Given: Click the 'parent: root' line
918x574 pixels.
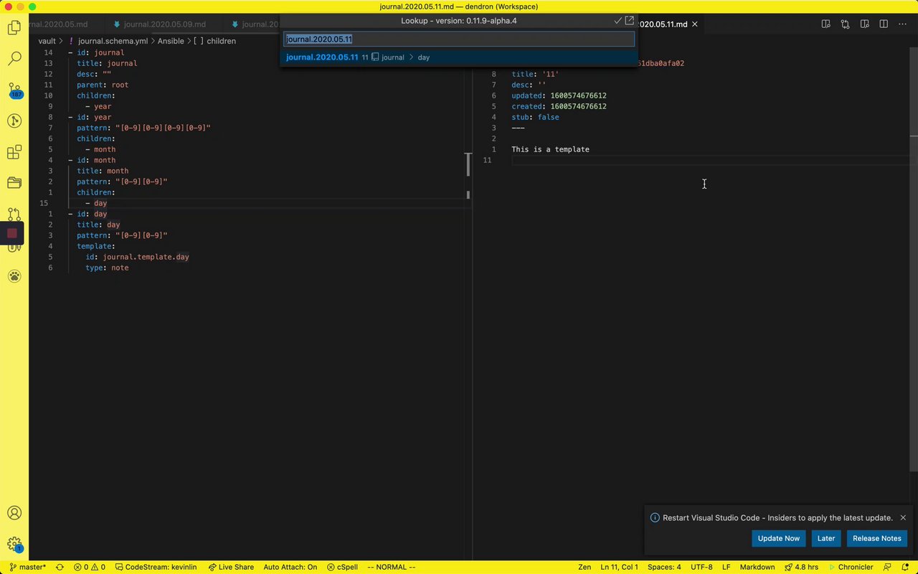Looking at the screenshot, I should [103, 85].
